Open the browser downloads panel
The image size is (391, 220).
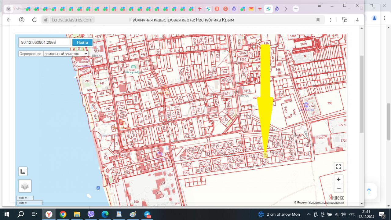pyautogui.click(x=357, y=20)
